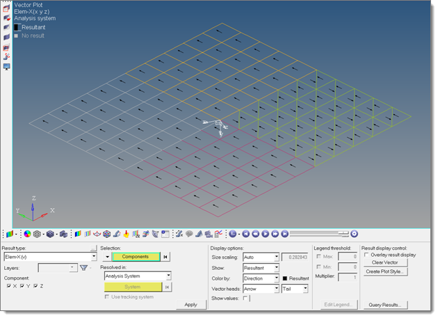Open the Layers filter funnel icon

coord(83,267)
